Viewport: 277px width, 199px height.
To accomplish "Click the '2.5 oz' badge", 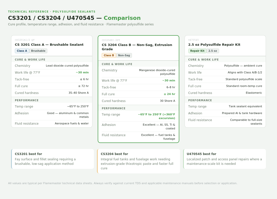I will click(x=213, y=51).
